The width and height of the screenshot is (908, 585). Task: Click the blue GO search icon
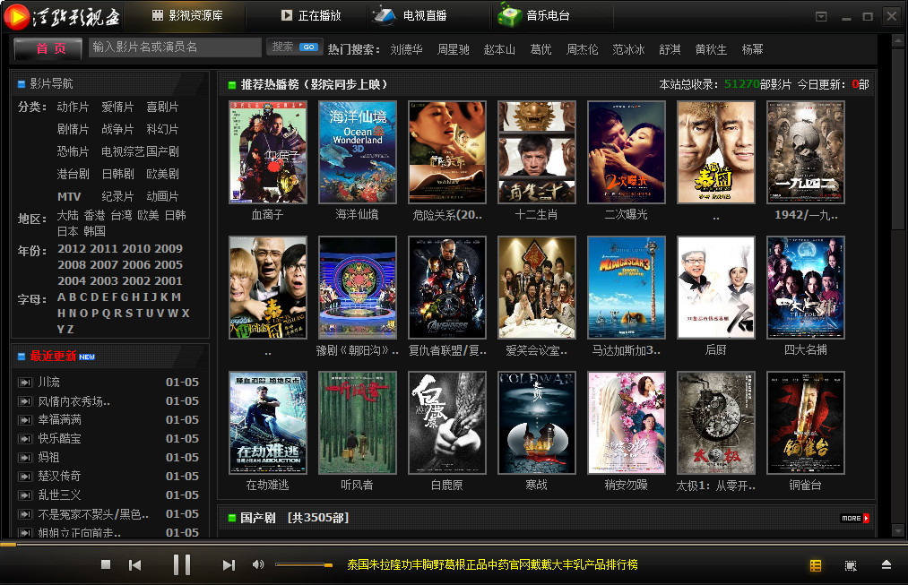coord(308,47)
